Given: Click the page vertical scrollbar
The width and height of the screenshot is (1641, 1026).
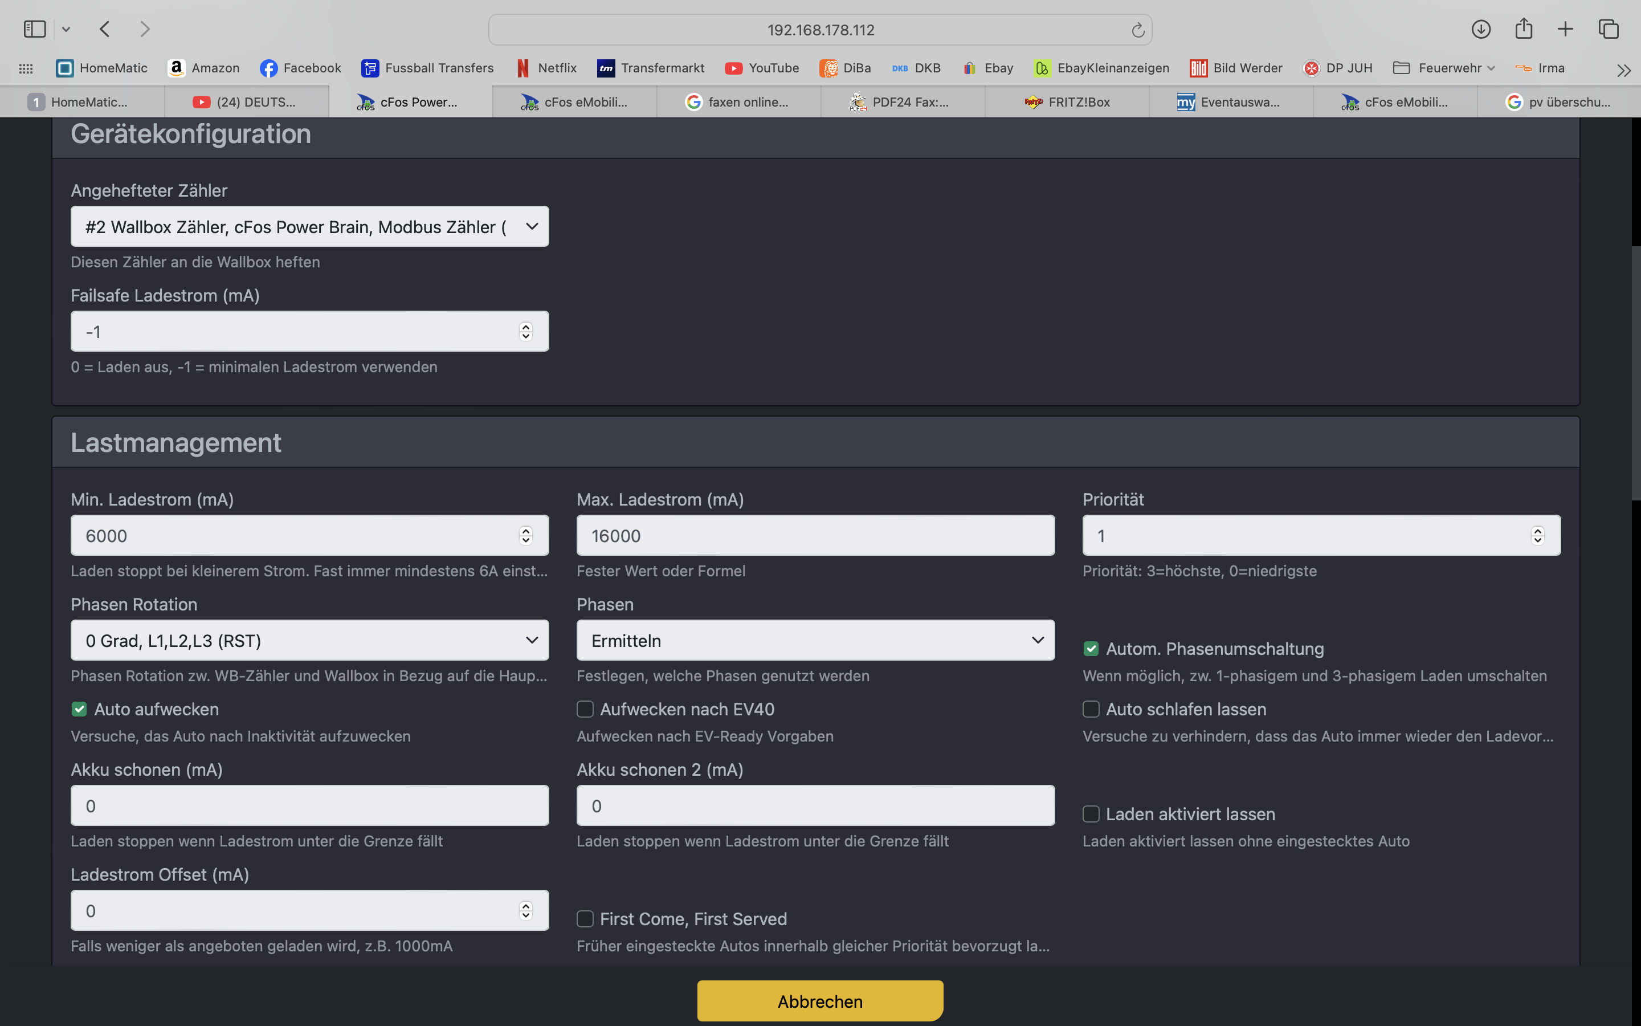Looking at the screenshot, I should pyautogui.click(x=1635, y=373).
